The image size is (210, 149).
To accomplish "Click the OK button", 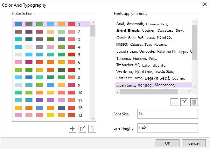I will click(168, 143).
